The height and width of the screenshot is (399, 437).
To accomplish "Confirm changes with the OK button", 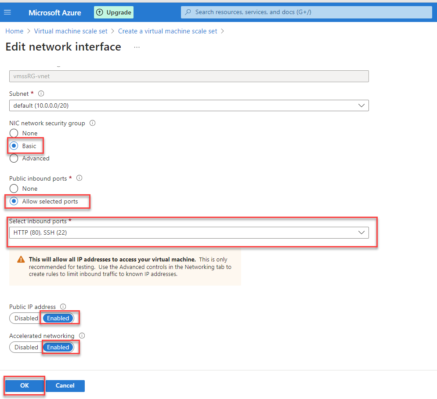I will (24, 385).
